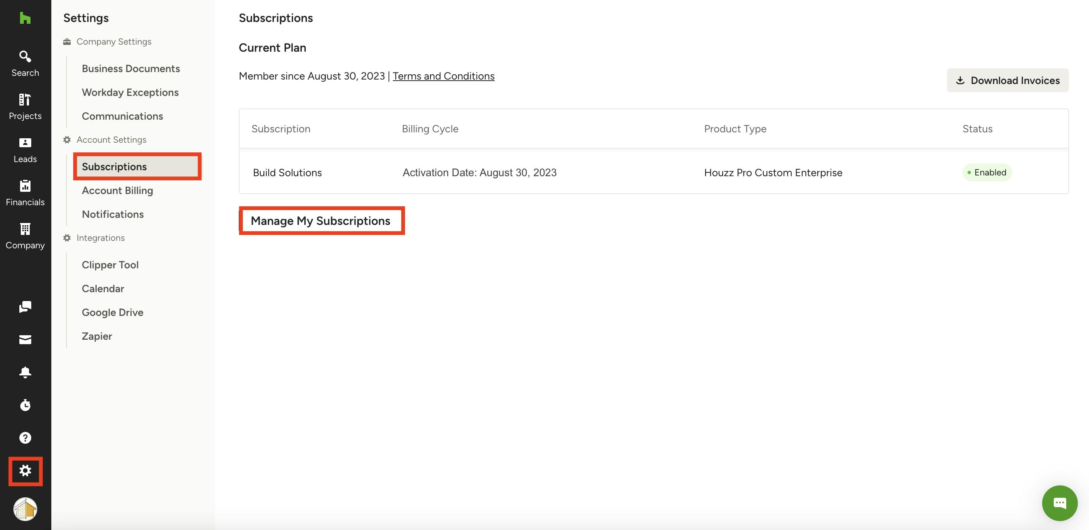1089x530 pixels.
Task: Open Business Documents settings
Action: [x=131, y=68]
